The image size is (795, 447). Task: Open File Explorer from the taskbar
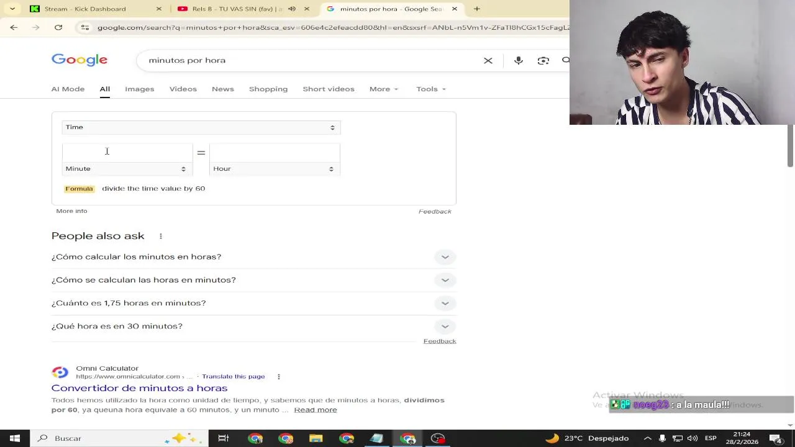click(x=316, y=438)
